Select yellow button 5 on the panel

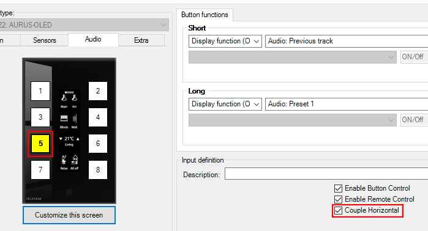coord(40,144)
